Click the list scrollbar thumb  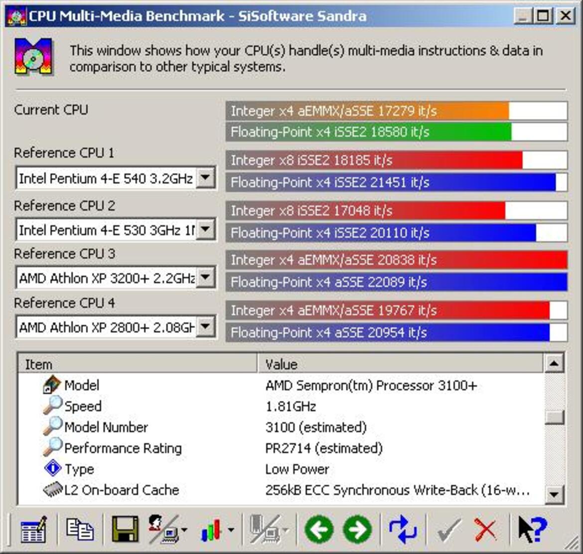[555, 417]
